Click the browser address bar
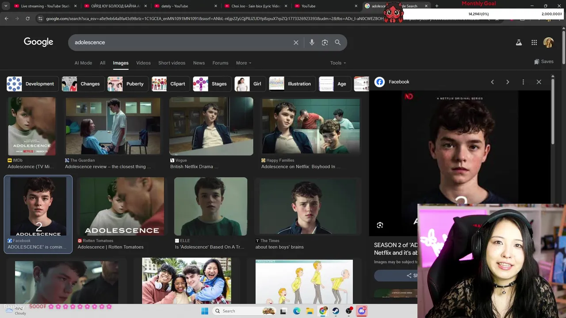 coord(212,19)
